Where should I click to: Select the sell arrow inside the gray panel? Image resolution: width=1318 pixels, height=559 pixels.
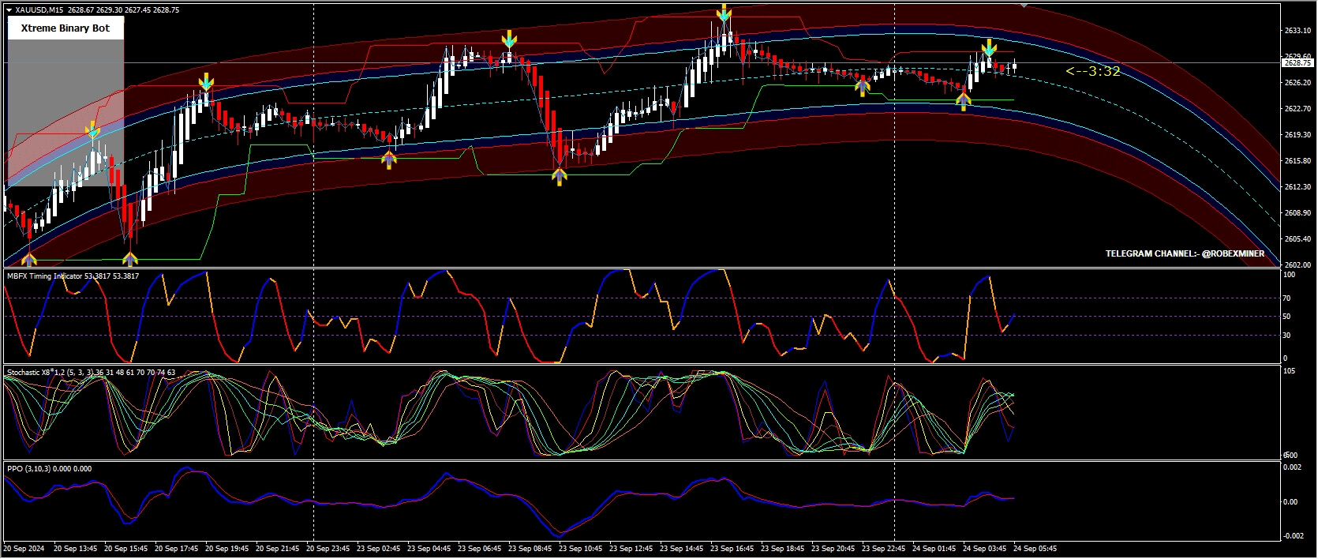(x=93, y=129)
